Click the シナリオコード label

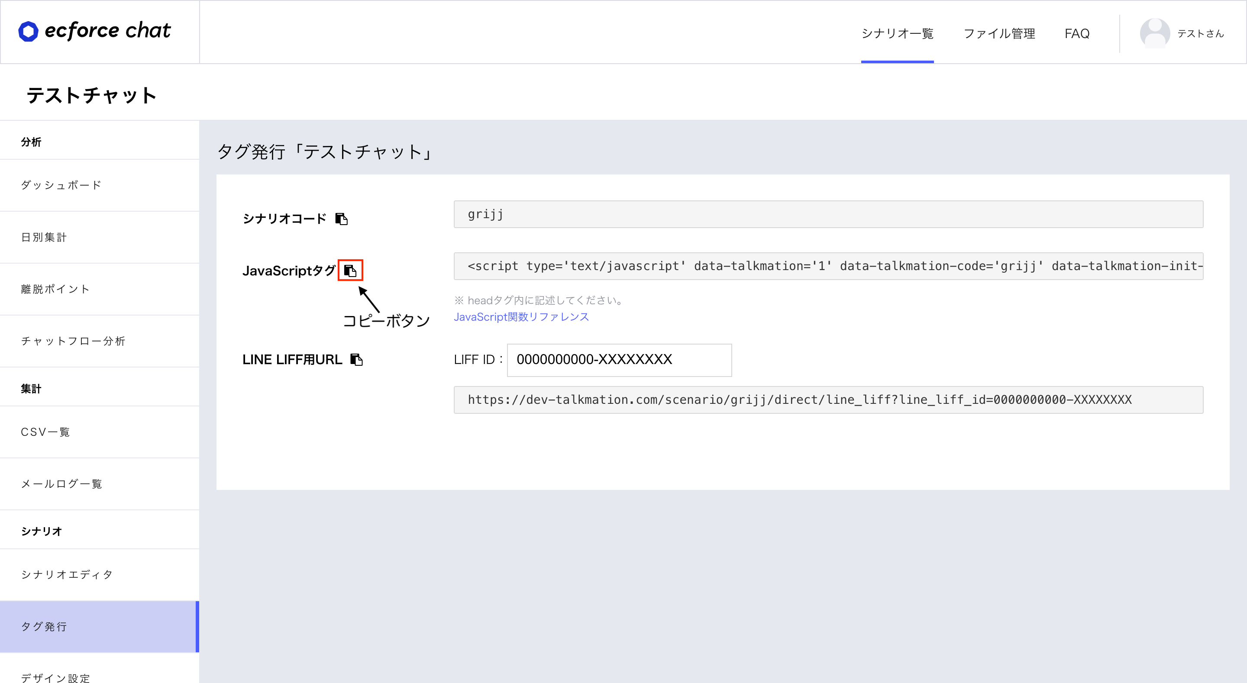point(284,219)
